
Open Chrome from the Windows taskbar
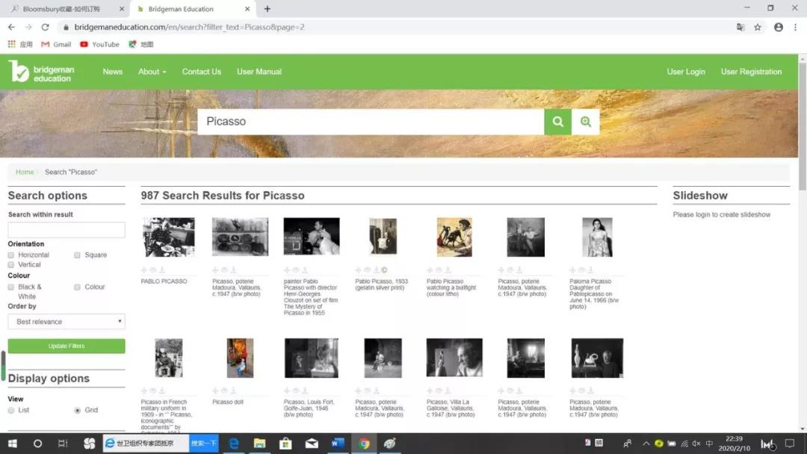(363, 444)
